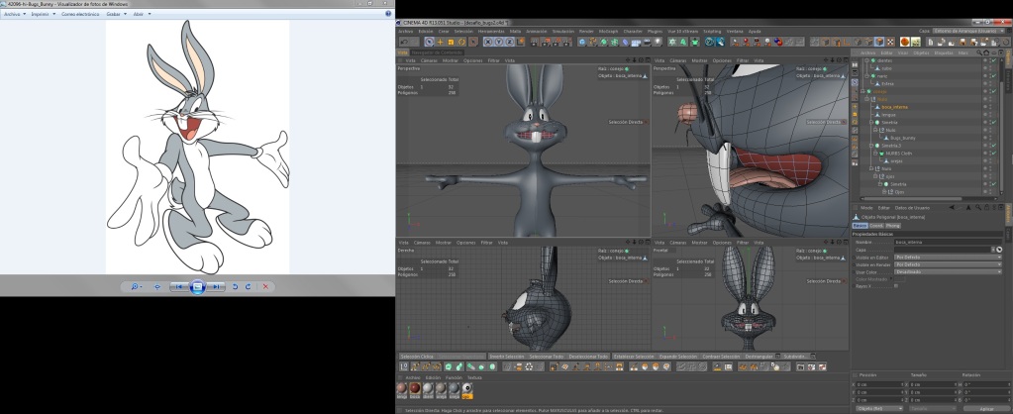1013x414 pixels.
Task: Click the Aplicar button in coordinates panel
Action: [986, 409]
